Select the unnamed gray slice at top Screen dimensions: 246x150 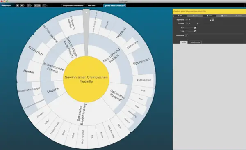(86, 32)
